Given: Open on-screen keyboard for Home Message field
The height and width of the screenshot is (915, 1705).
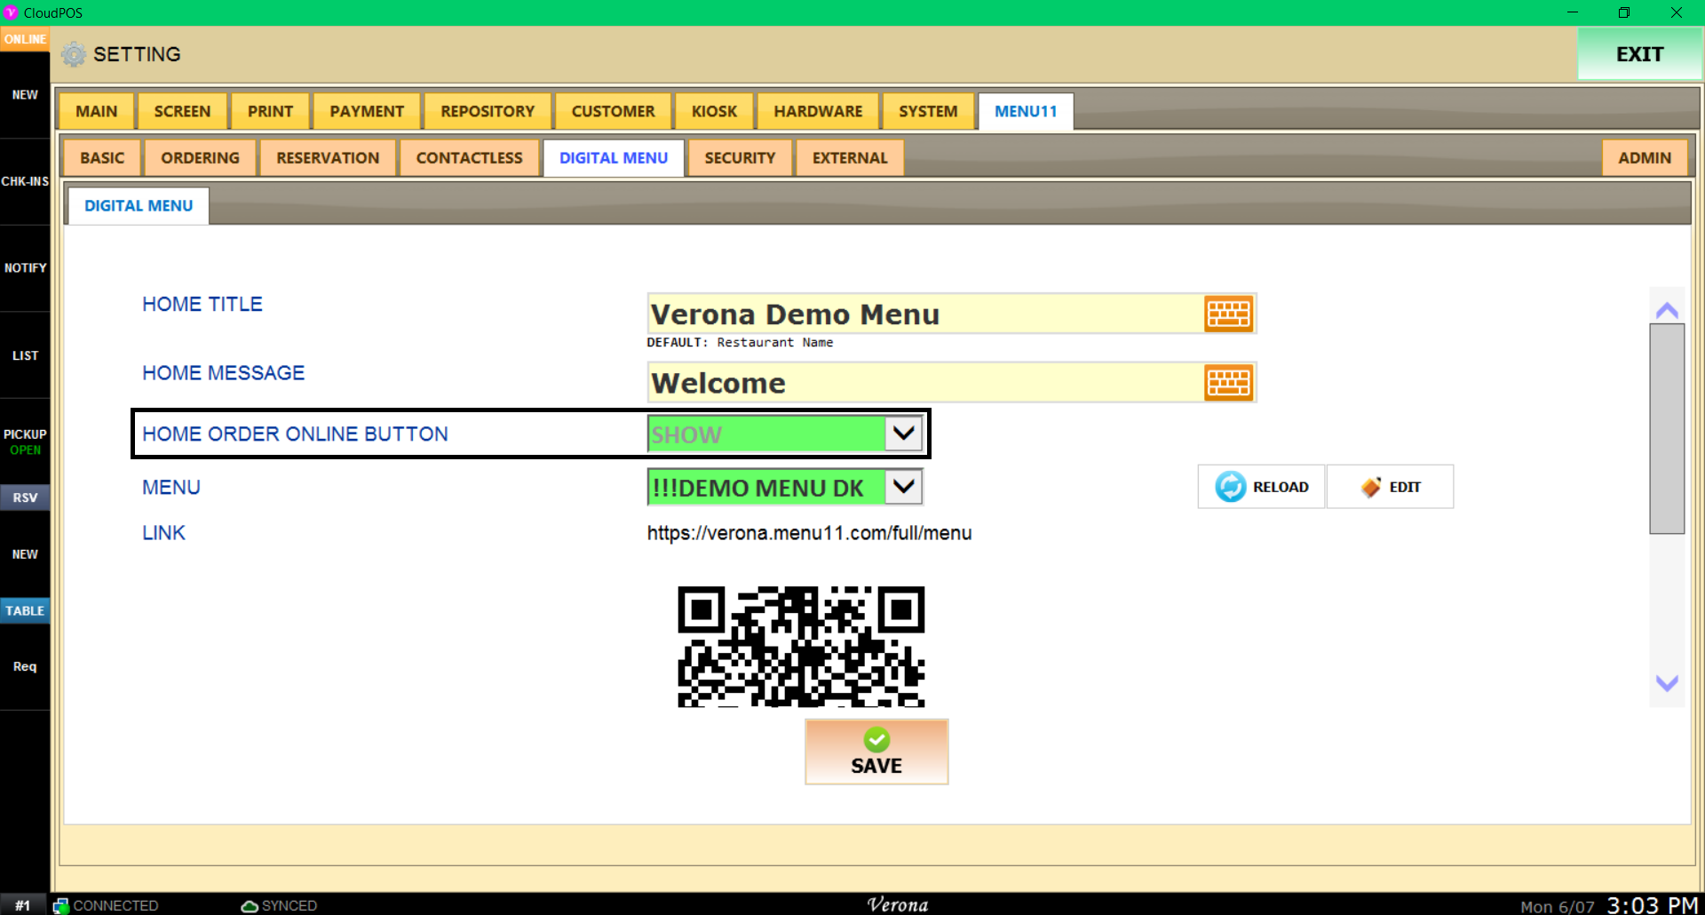Looking at the screenshot, I should click(1228, 383).
